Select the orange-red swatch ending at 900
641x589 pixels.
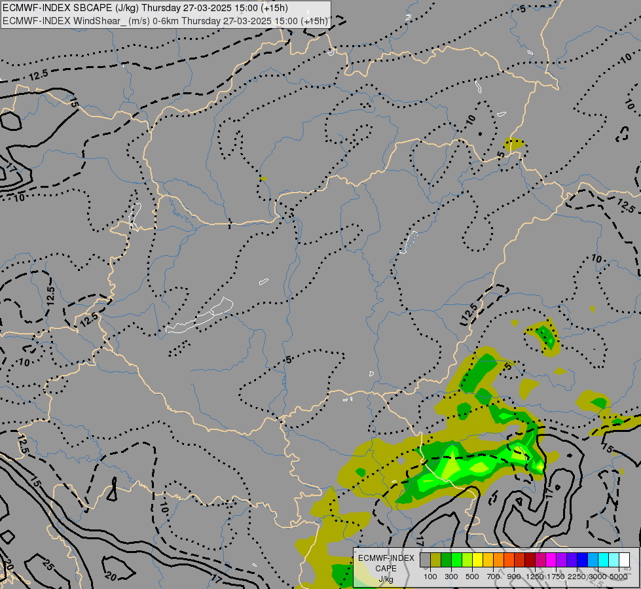click(x=509, y=560)
